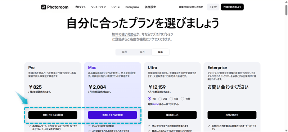Click the Ultra plan title
The height and width of the screenshot is (132, 288).
coord(152,67)
